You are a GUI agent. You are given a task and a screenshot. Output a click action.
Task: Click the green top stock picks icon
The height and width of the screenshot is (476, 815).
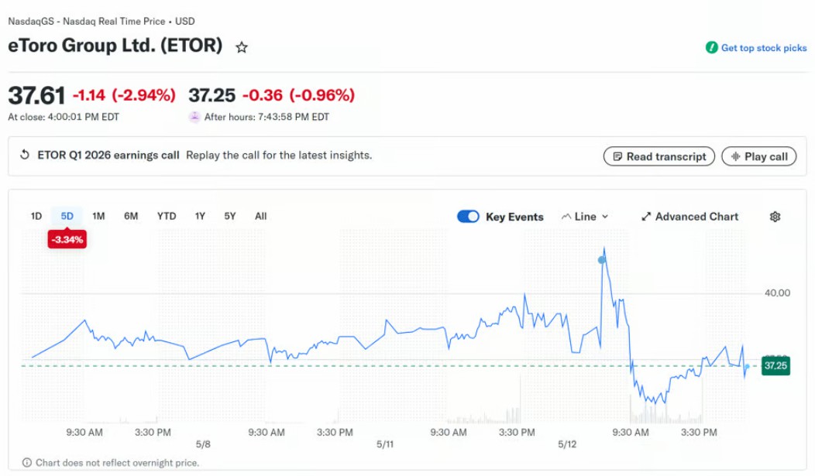711,48
